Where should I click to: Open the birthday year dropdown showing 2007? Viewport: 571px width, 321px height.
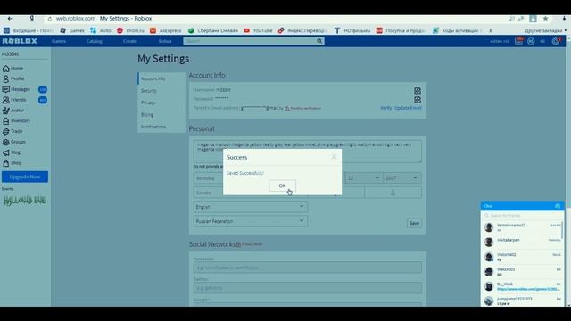(402, 178)
